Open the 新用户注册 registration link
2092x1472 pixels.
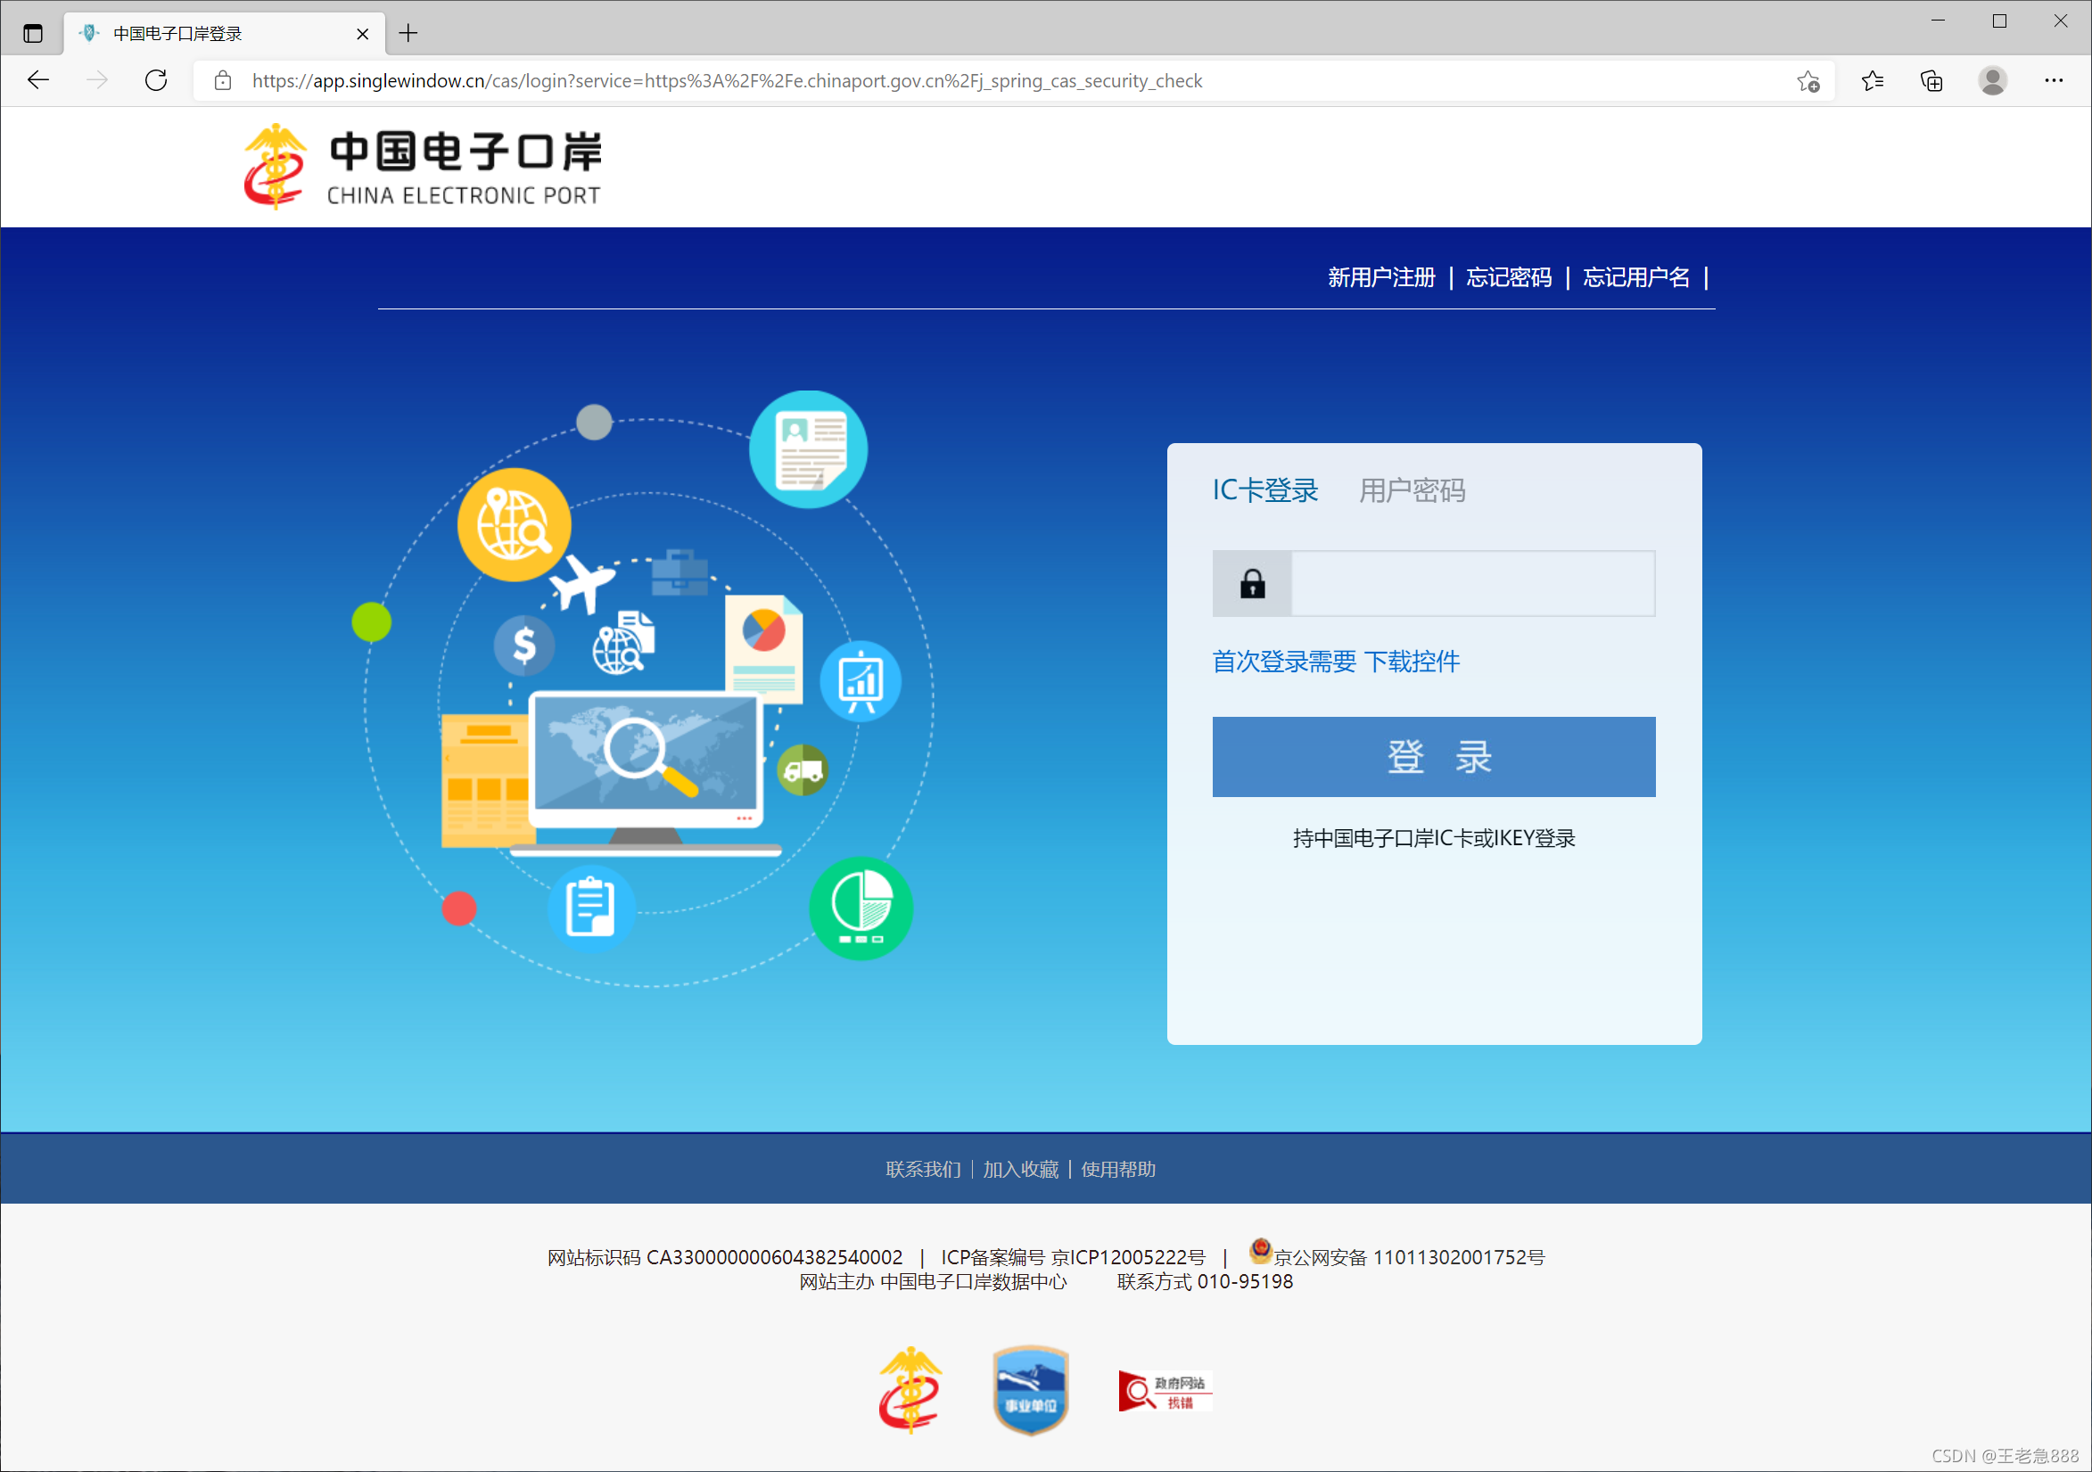pos(1380,277)
